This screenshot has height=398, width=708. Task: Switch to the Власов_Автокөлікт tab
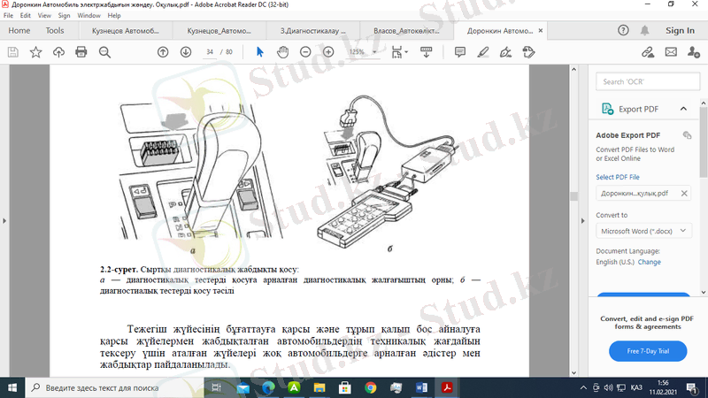[406, 30]
